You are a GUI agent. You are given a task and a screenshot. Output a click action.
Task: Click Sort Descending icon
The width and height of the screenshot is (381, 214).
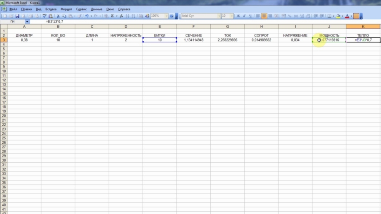[133, 16]
